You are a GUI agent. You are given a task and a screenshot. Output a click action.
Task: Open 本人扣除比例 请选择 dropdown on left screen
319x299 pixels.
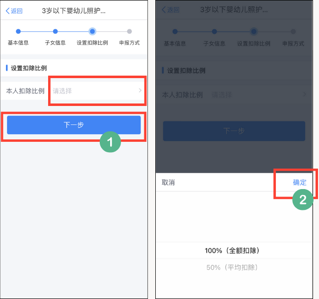(x=97, y=91)
